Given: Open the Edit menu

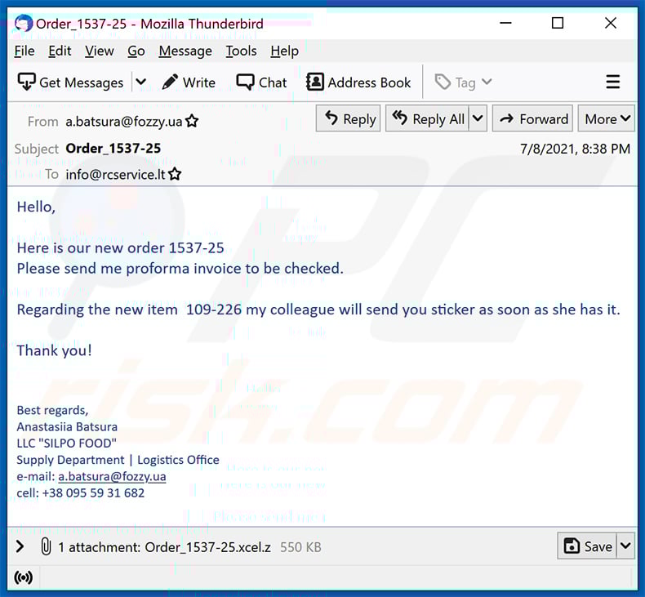Looking at the screenshot, I should click(x=60, y=51).
